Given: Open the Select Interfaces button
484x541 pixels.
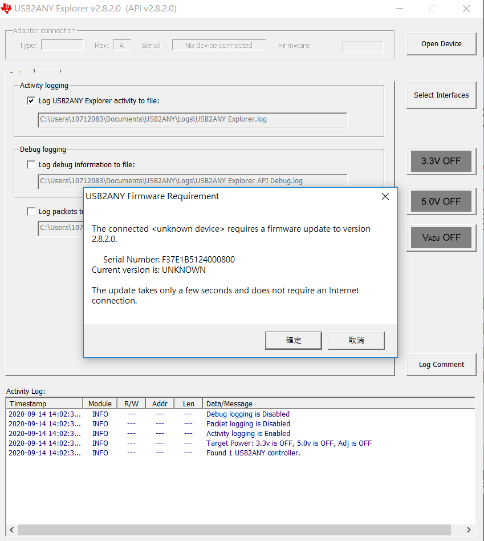Looking at the screenshot, I should pos(441,95).
